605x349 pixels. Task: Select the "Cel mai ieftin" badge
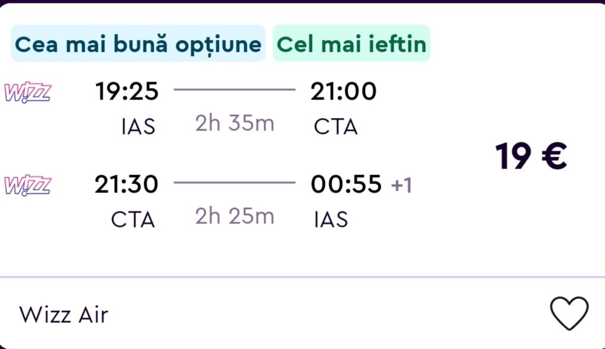[351, 44]
